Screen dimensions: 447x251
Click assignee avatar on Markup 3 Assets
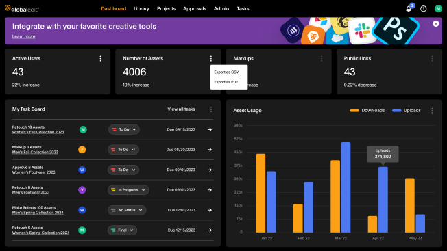pos(82,150)
